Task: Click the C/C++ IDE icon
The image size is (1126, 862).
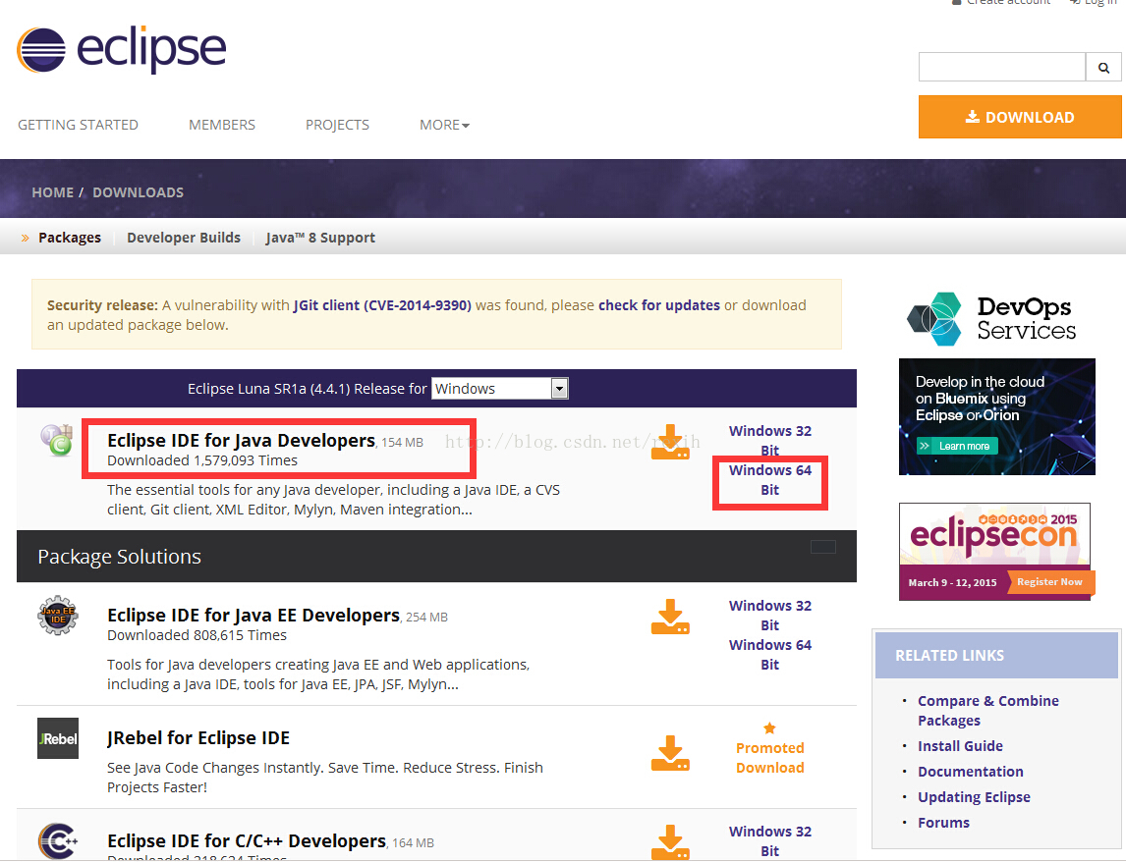Action: pos(57,840)
